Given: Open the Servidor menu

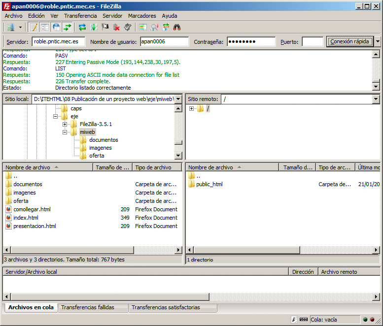Looking at the screenshot, I should (112, 16).
